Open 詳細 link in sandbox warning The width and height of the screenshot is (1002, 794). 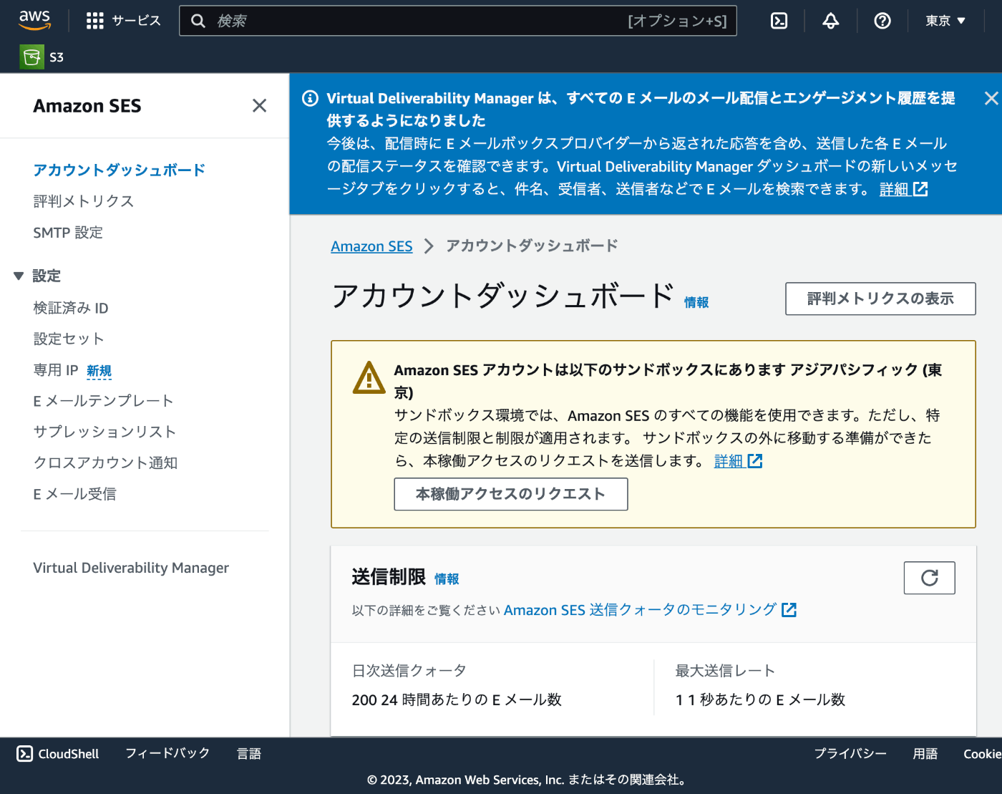click(738, 461)
